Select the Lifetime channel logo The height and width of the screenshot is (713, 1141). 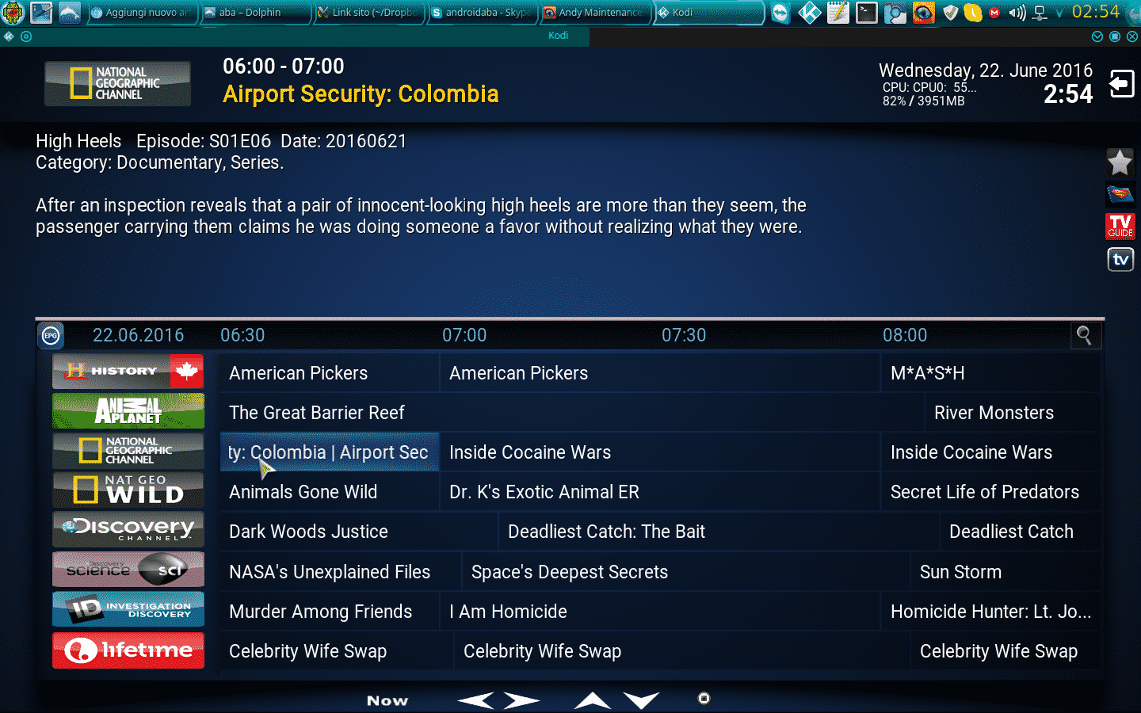click(128, 650)
